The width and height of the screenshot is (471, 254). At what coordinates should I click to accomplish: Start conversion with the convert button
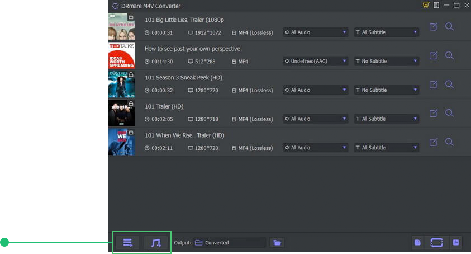(436, 243)
